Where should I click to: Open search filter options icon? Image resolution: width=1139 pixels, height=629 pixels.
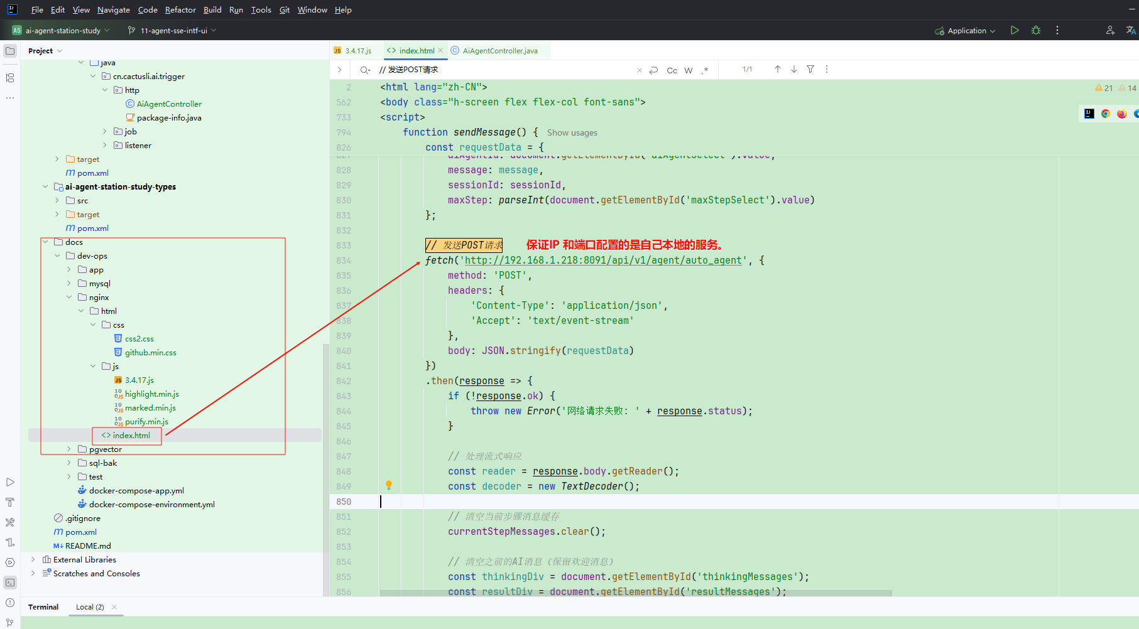point(810,70)
